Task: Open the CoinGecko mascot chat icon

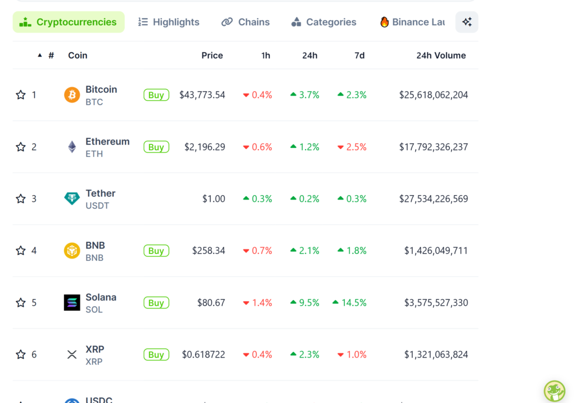Action: click(555, 391)
